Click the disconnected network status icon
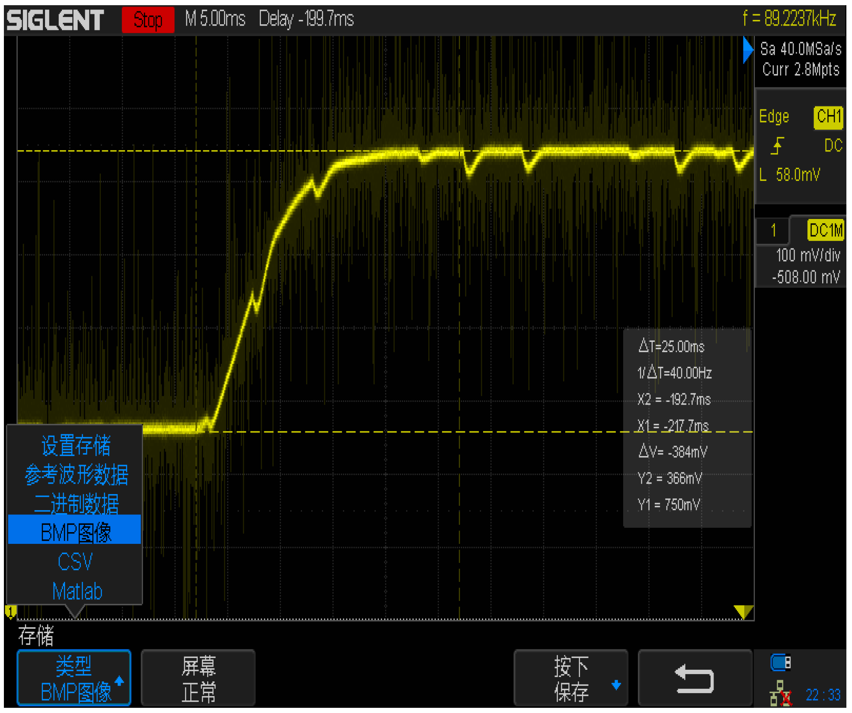852x713 pixels. click(x=781, y=694)
